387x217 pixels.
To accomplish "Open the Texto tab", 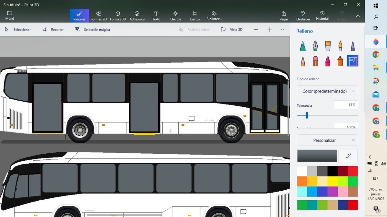I will click(x=156, y=16).
